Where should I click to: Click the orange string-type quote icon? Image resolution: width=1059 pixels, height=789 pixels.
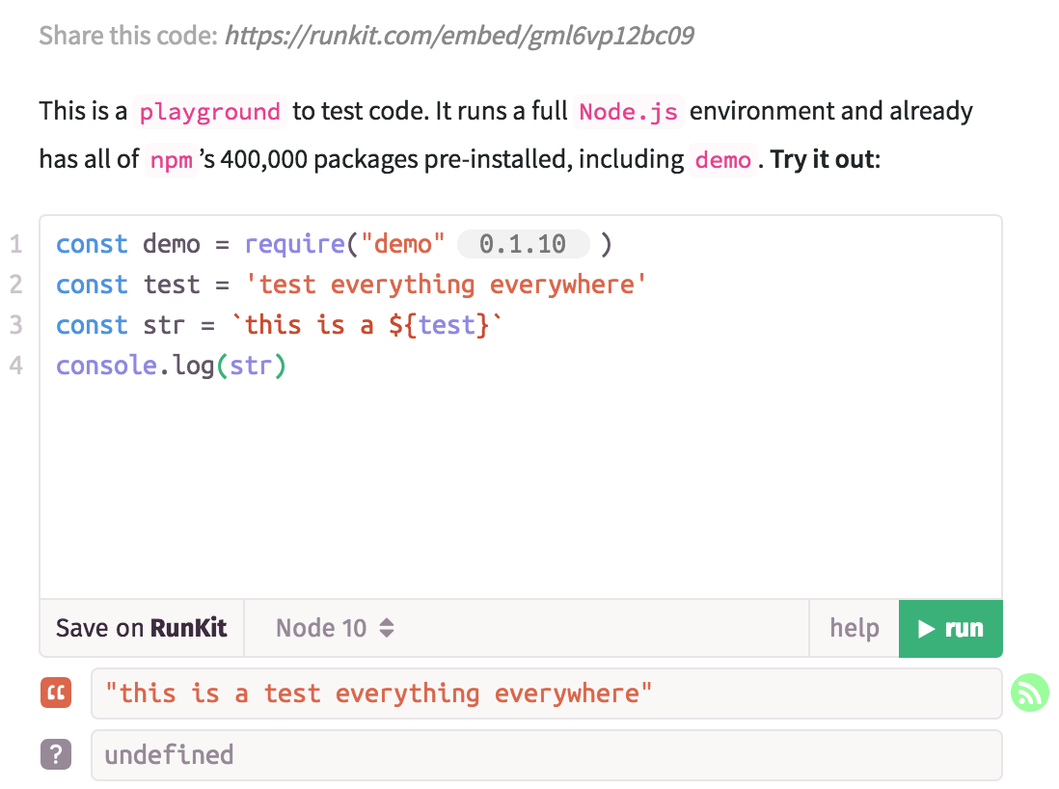pyautogui.click(x=56, y=694)
